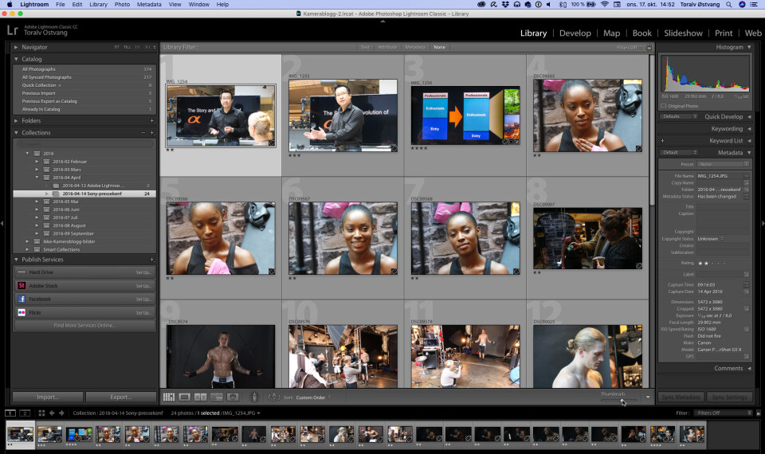Open the Photo menu
The height and width of the screenshot is (454, 765).
click(122, 5)
